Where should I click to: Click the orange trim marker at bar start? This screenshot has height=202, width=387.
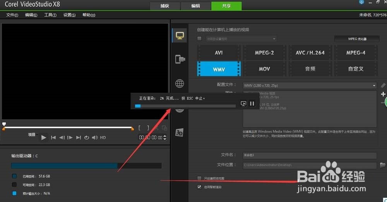pos(4,129)
